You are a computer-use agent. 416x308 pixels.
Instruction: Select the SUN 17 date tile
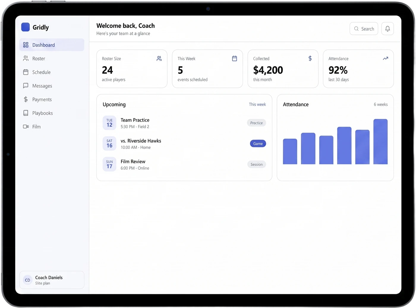[109, 164]
